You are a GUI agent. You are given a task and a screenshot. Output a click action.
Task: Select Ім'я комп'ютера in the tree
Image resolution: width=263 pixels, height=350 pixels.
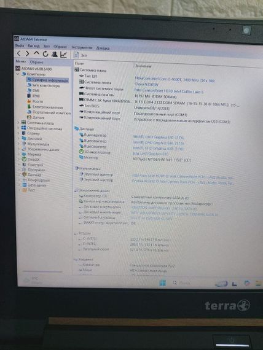click(x=44, y=85)
